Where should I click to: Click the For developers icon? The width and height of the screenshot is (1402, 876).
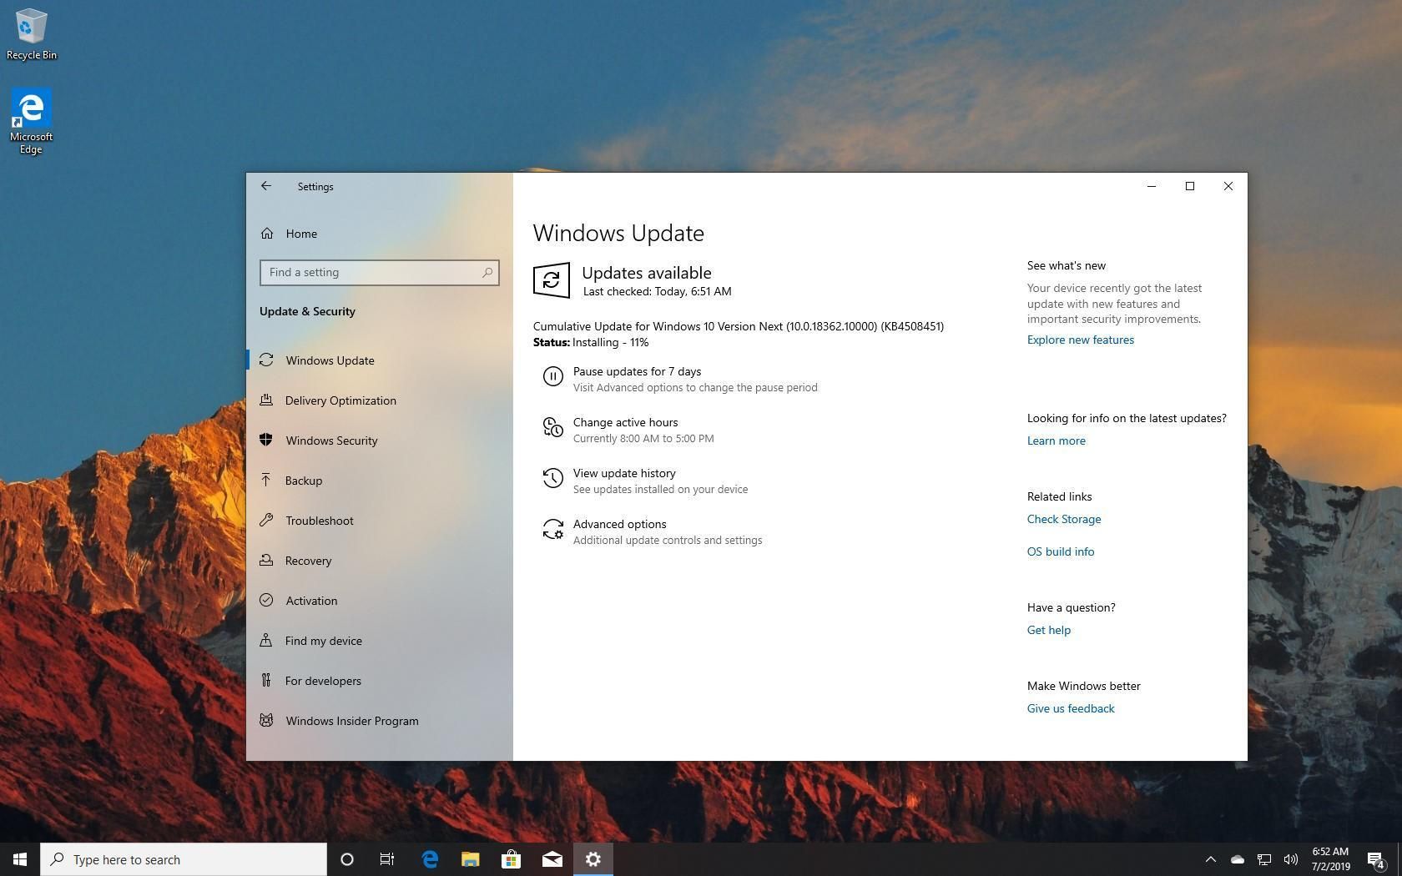tap(266, 681)
